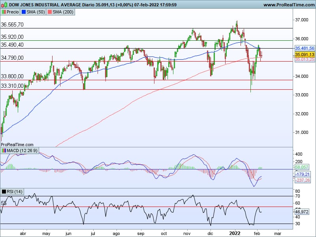316x237 pixels.
Task: Click the pink 35.013,25 SMA value tag
Action: pyautogui.click(x=305, y=60)
